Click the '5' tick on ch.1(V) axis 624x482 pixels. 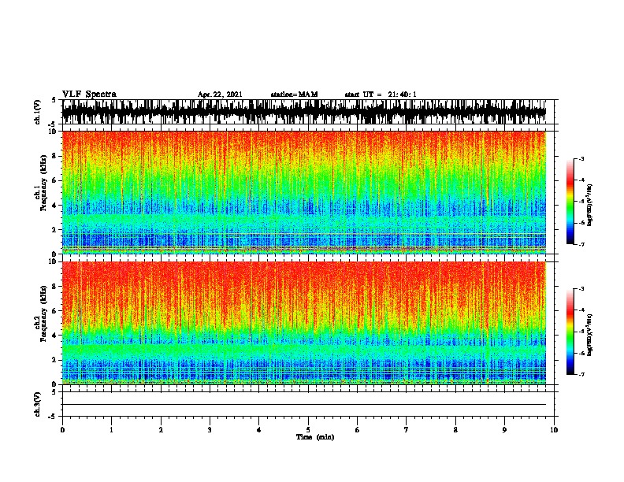click(x=54, y=100)
